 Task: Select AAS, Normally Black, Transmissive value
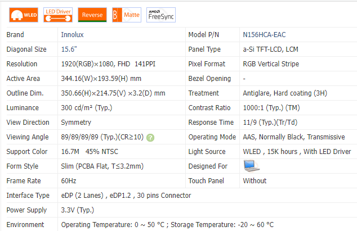coord(294,137)
